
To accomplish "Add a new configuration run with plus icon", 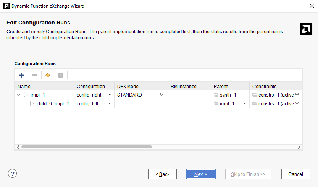I will coord(21,75).
